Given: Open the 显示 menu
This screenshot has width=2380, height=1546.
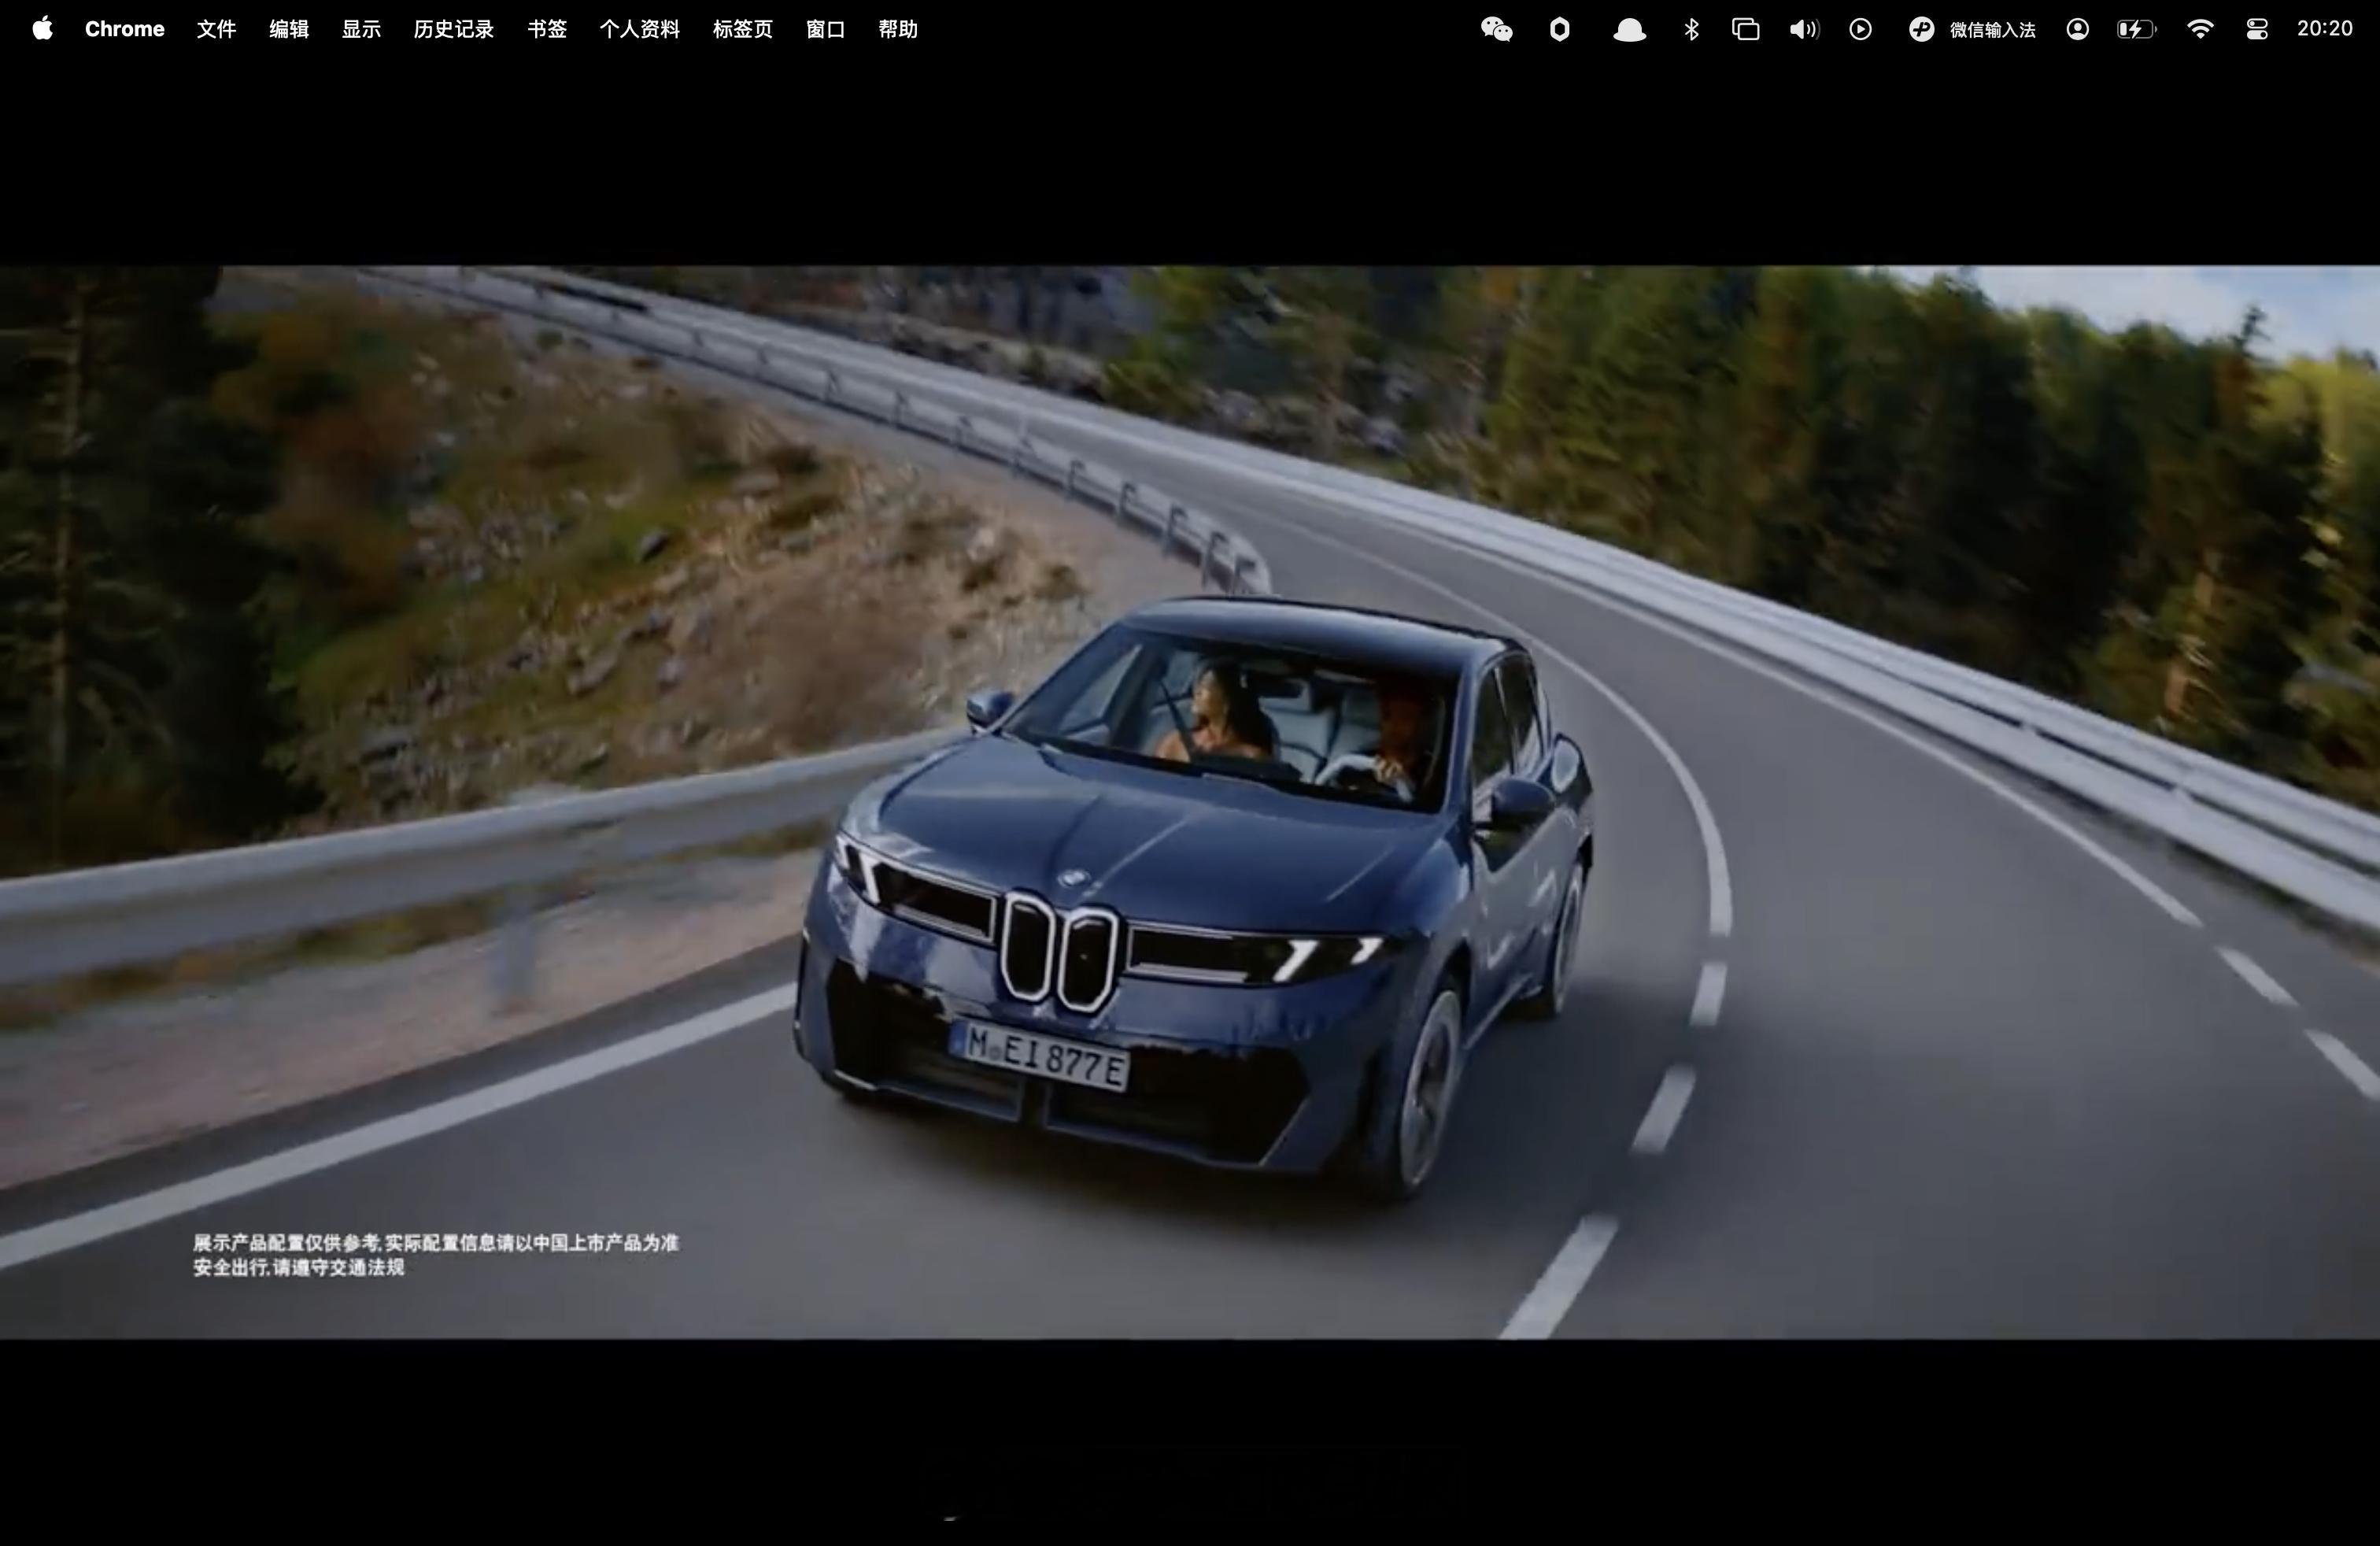Looking at the screenshot, I should click(x=361, y=29).
